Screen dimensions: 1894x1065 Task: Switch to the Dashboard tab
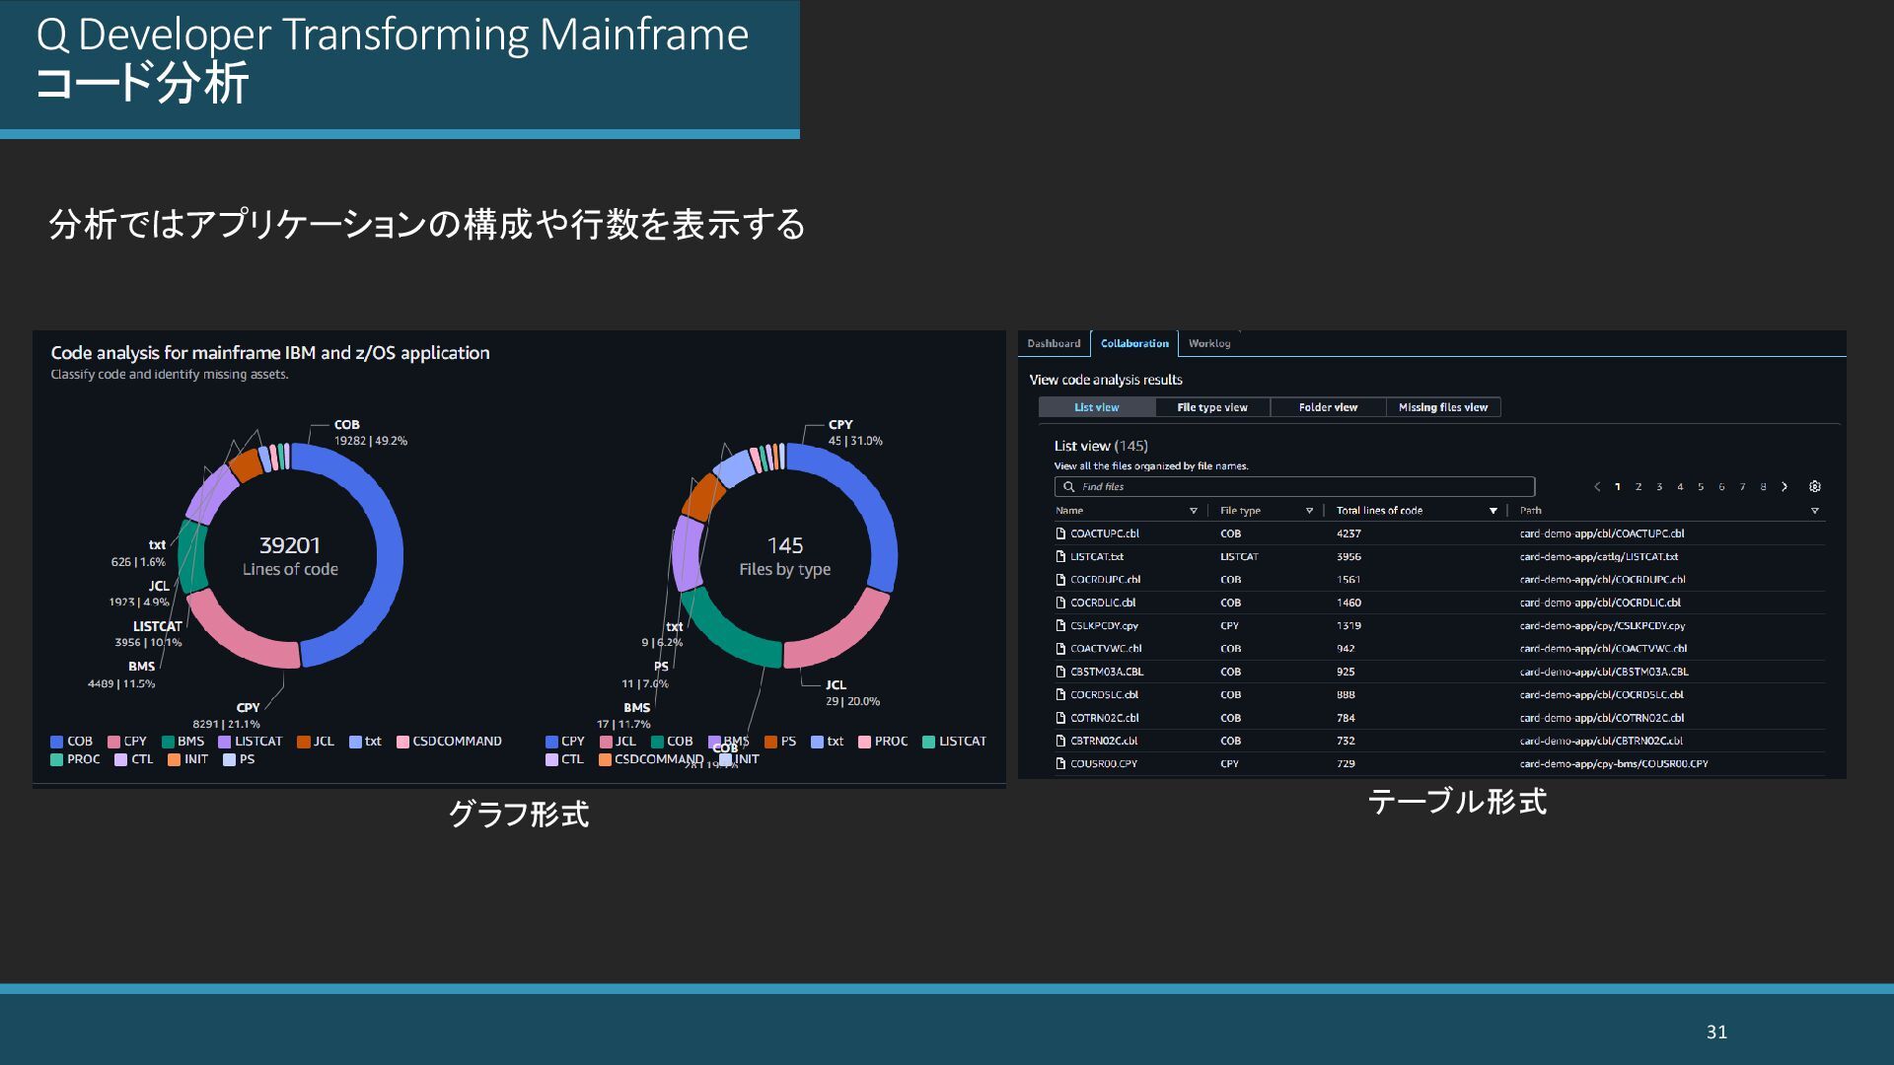(x=1054, y=343)
